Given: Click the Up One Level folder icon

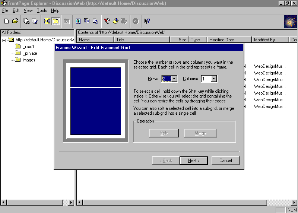Looking at the screenshot, I should point(67,21).
